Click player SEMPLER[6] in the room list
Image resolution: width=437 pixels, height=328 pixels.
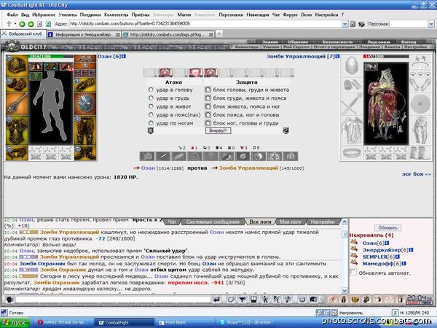click(379, 257)
